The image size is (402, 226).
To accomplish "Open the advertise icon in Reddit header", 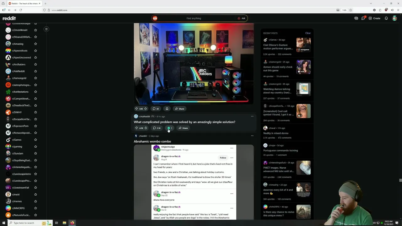I will (356, 18).
